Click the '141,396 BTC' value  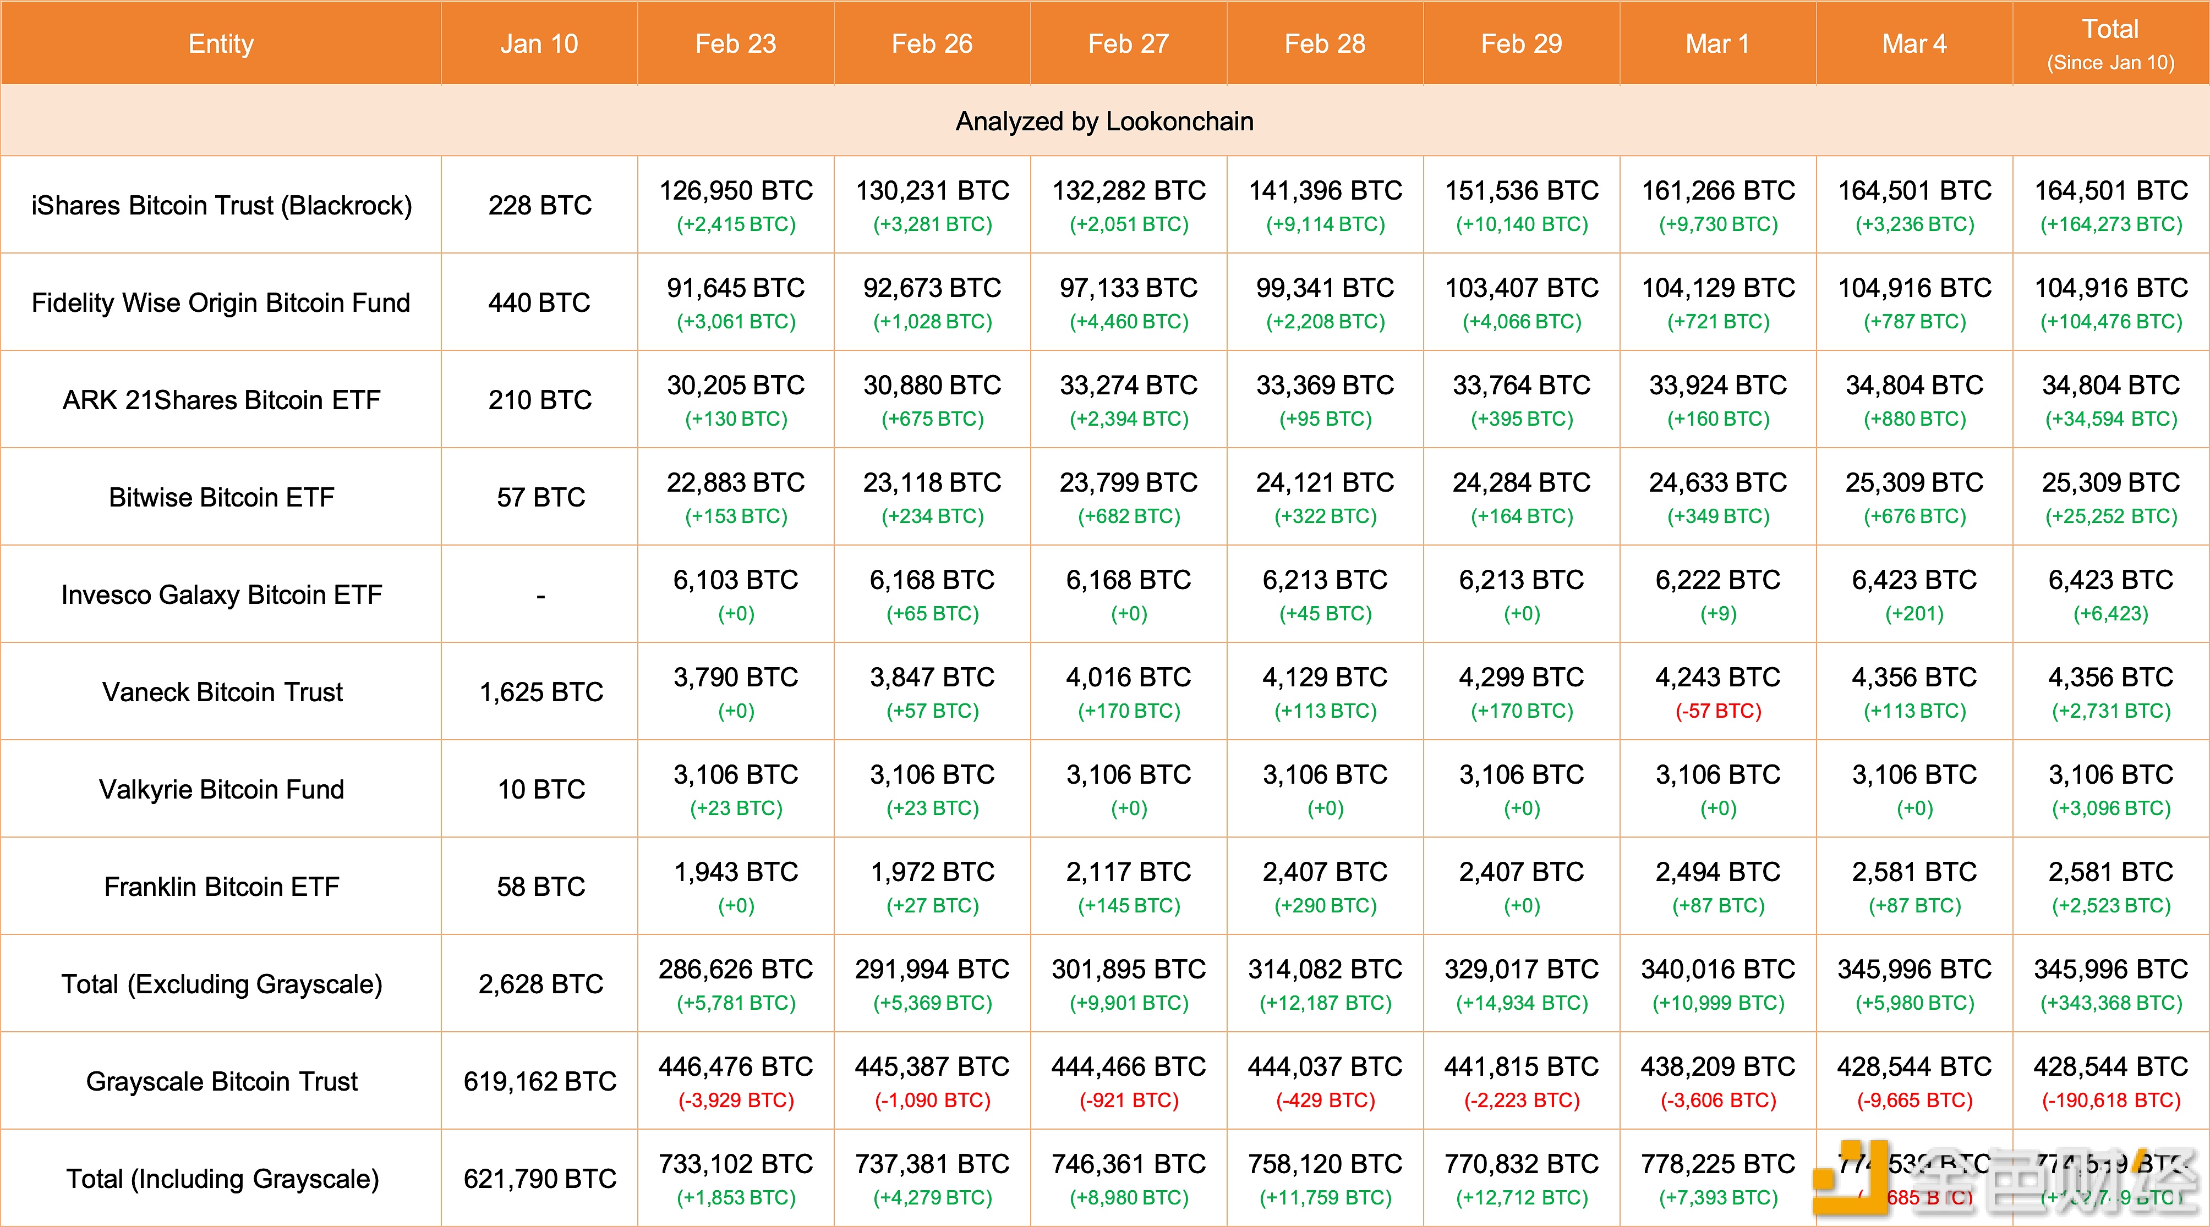click(x=1325, y=190)
